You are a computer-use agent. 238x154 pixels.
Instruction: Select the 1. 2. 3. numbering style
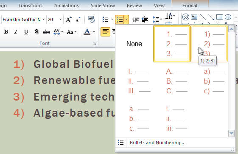(x=172, y=44)
